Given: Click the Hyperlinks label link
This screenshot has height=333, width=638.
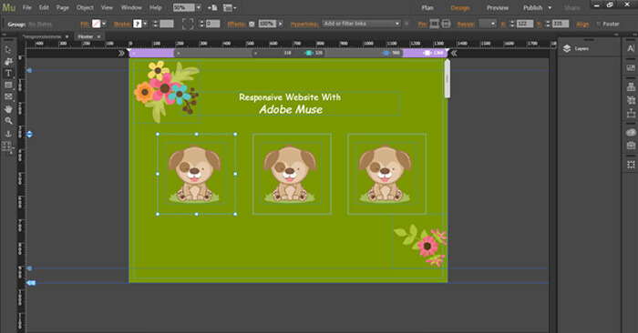Looking at the screenshot, I should [x=304, y=25].
